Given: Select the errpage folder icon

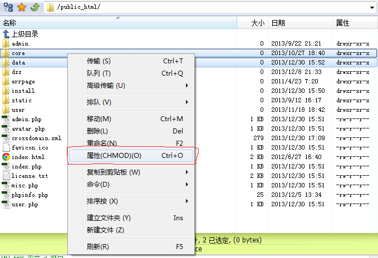Looking at the screenshot, I should pyautogui.click(x=6, y=81).
